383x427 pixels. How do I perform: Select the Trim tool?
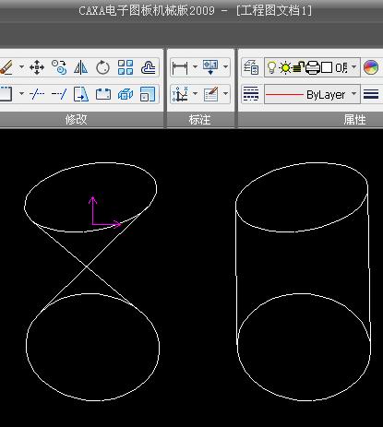click(37, 94)
